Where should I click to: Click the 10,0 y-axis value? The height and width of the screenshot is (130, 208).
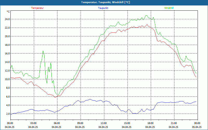8,79
